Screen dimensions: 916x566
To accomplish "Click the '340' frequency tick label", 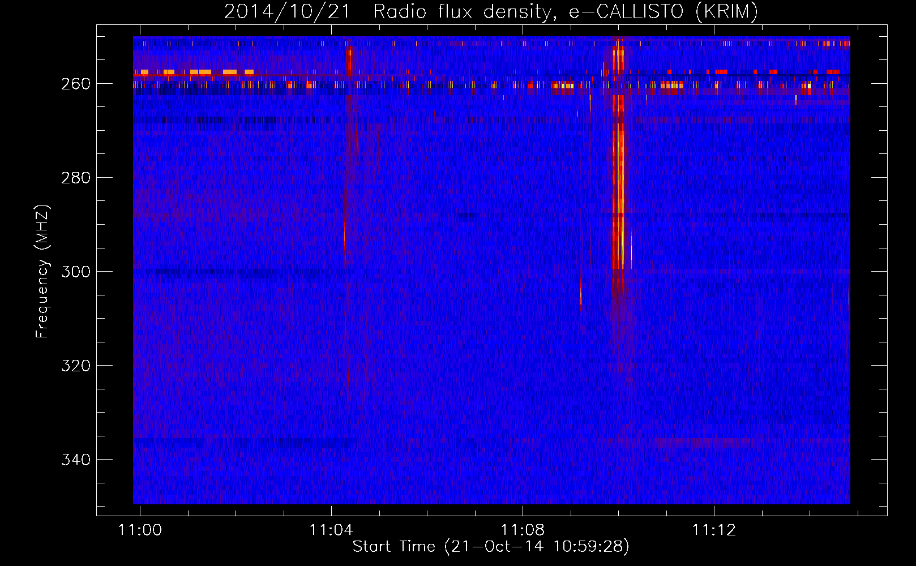I will (75, 460).
